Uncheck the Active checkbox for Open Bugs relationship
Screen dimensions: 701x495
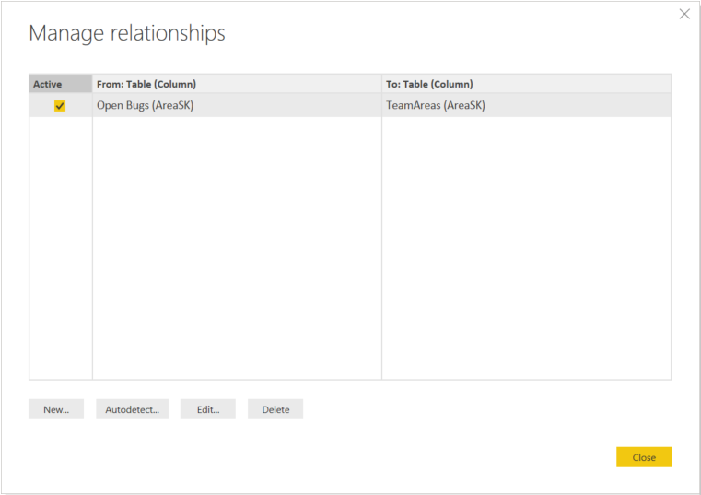point(60,106)
